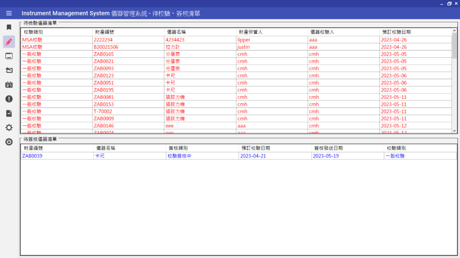
Task: Open the document report icon in sidebar
Action: (9, 113)
